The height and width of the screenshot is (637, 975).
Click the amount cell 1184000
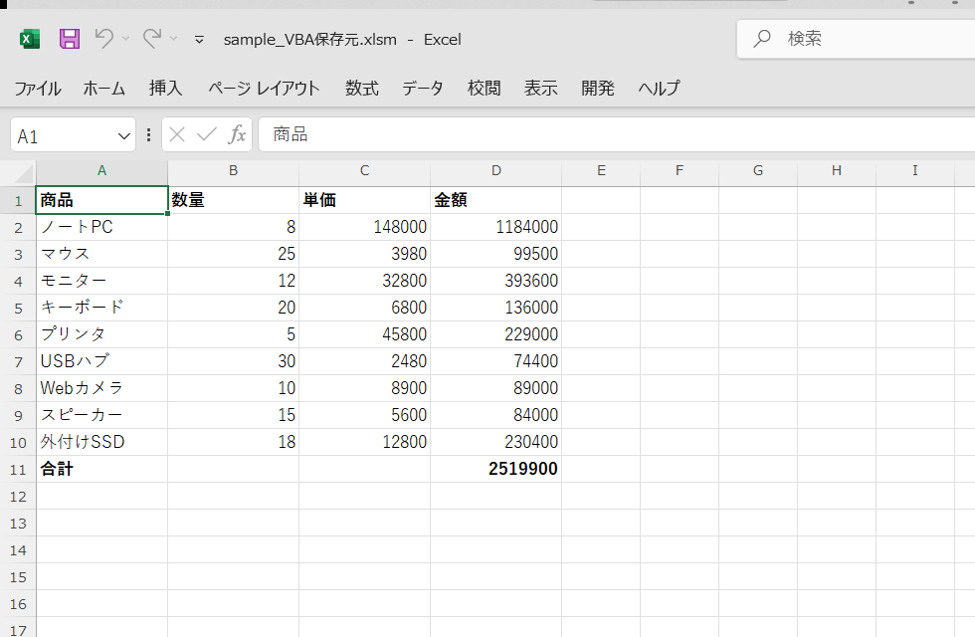coord(496,227)
